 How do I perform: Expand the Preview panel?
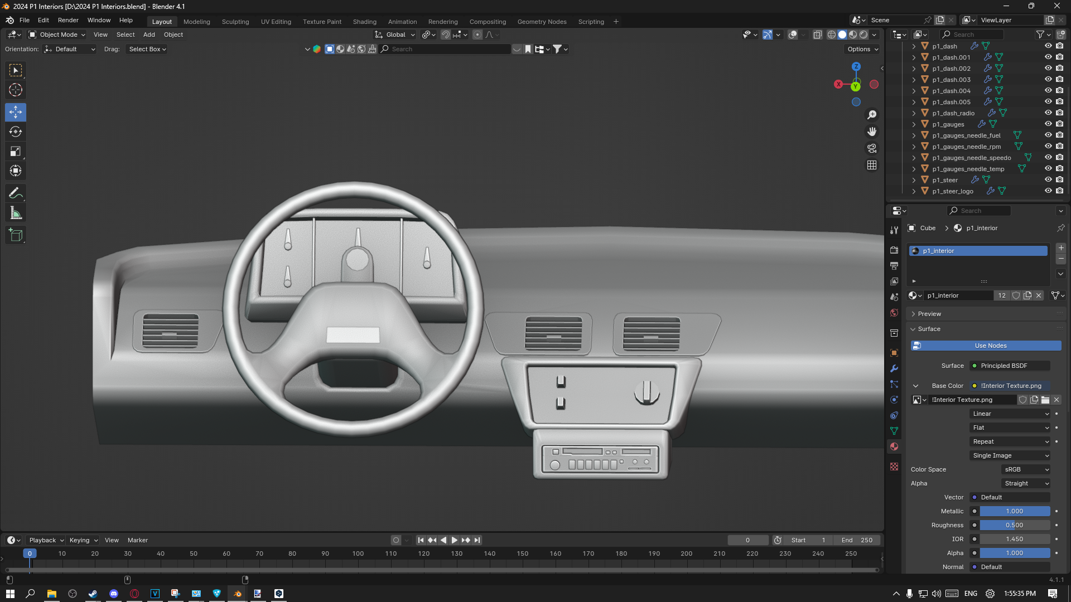click(929, 314)
